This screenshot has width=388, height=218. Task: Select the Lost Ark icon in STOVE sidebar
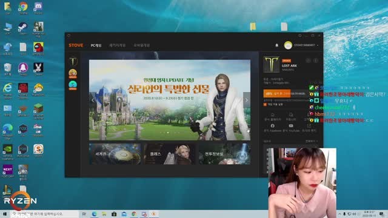pos(73,61)
